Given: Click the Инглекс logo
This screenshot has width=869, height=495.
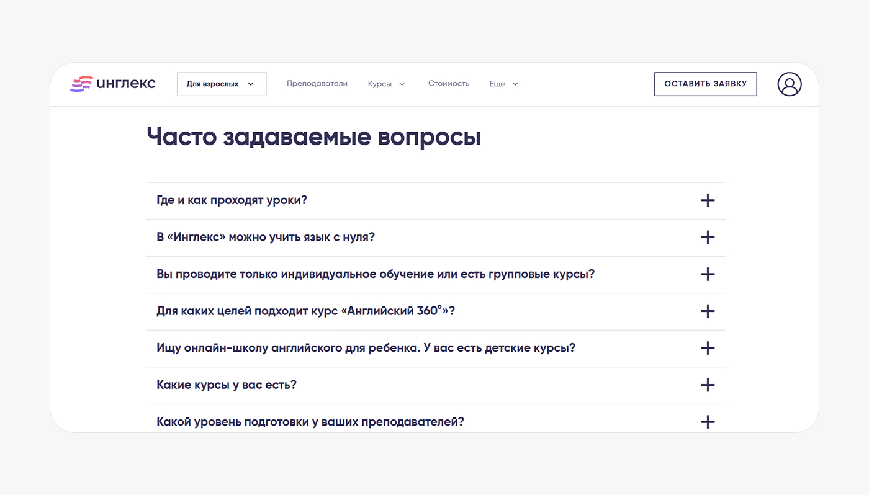Looking at the screenshot, I should click(x=112, y=84).
